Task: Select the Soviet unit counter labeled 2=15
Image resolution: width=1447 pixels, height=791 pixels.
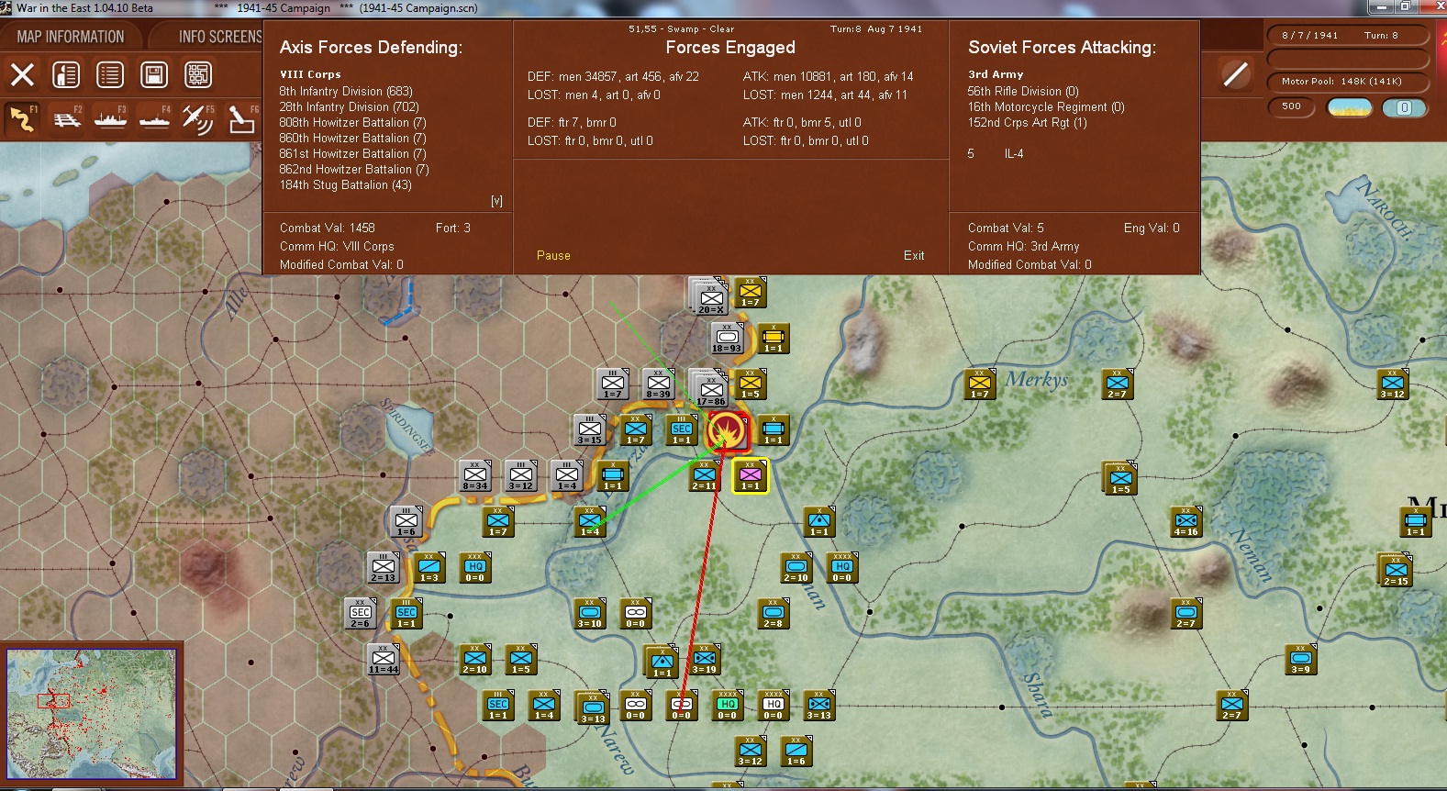Action: (1396, 571)
